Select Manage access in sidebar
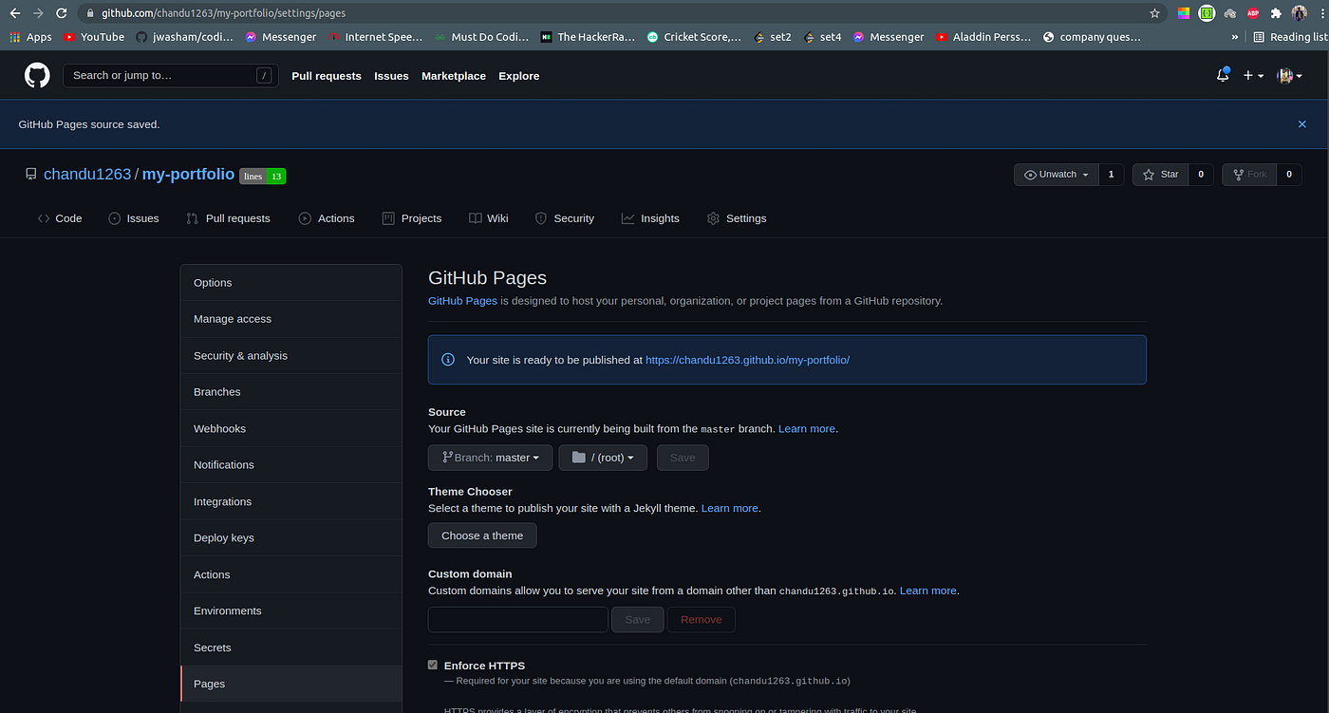Viewport: 1329px width, 713px height. [291, 319]
